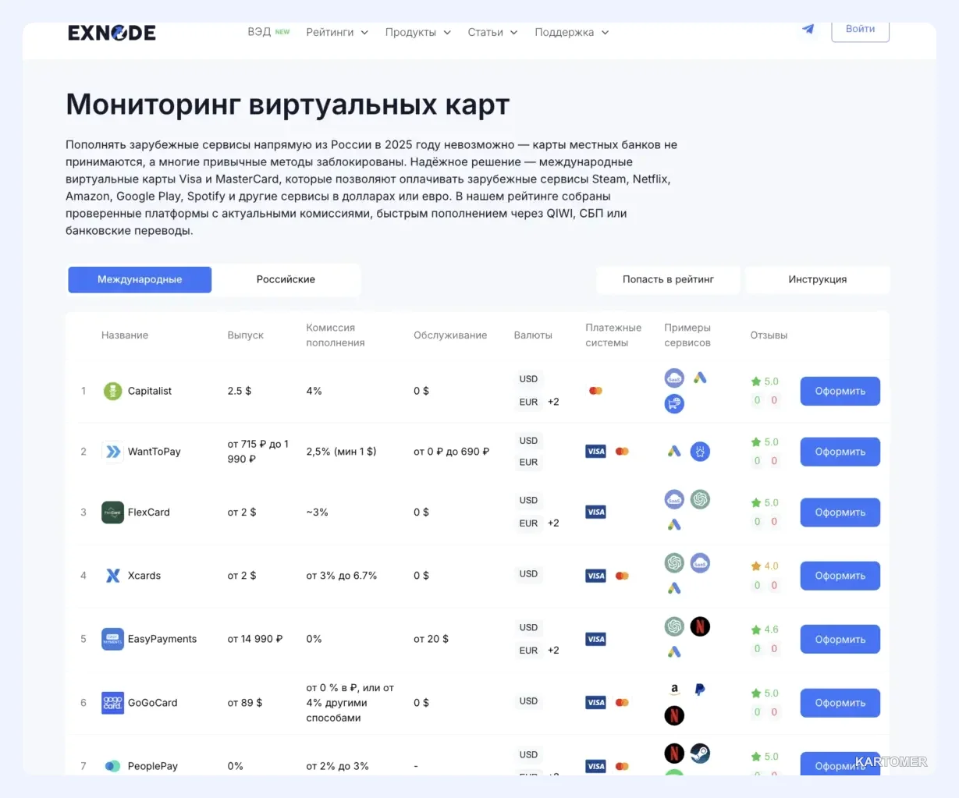
Task: Click the WantToPay name text
Action: (155, 452)
